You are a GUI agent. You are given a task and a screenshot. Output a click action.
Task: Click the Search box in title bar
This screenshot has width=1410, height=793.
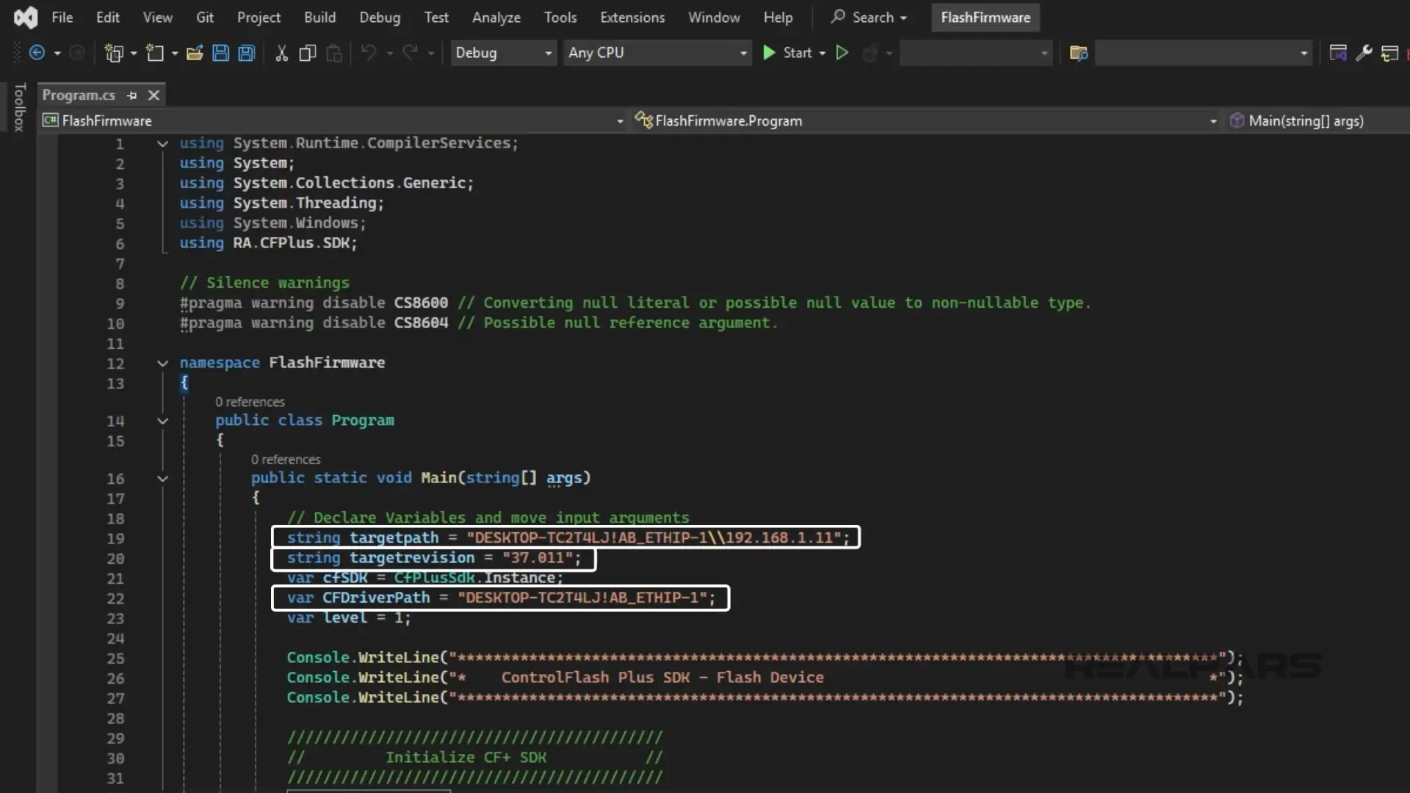point(869,17)
